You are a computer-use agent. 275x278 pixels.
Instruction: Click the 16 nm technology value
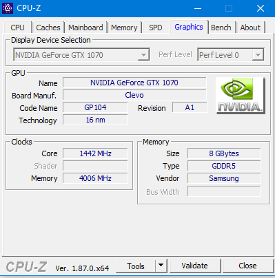[95, 120]
